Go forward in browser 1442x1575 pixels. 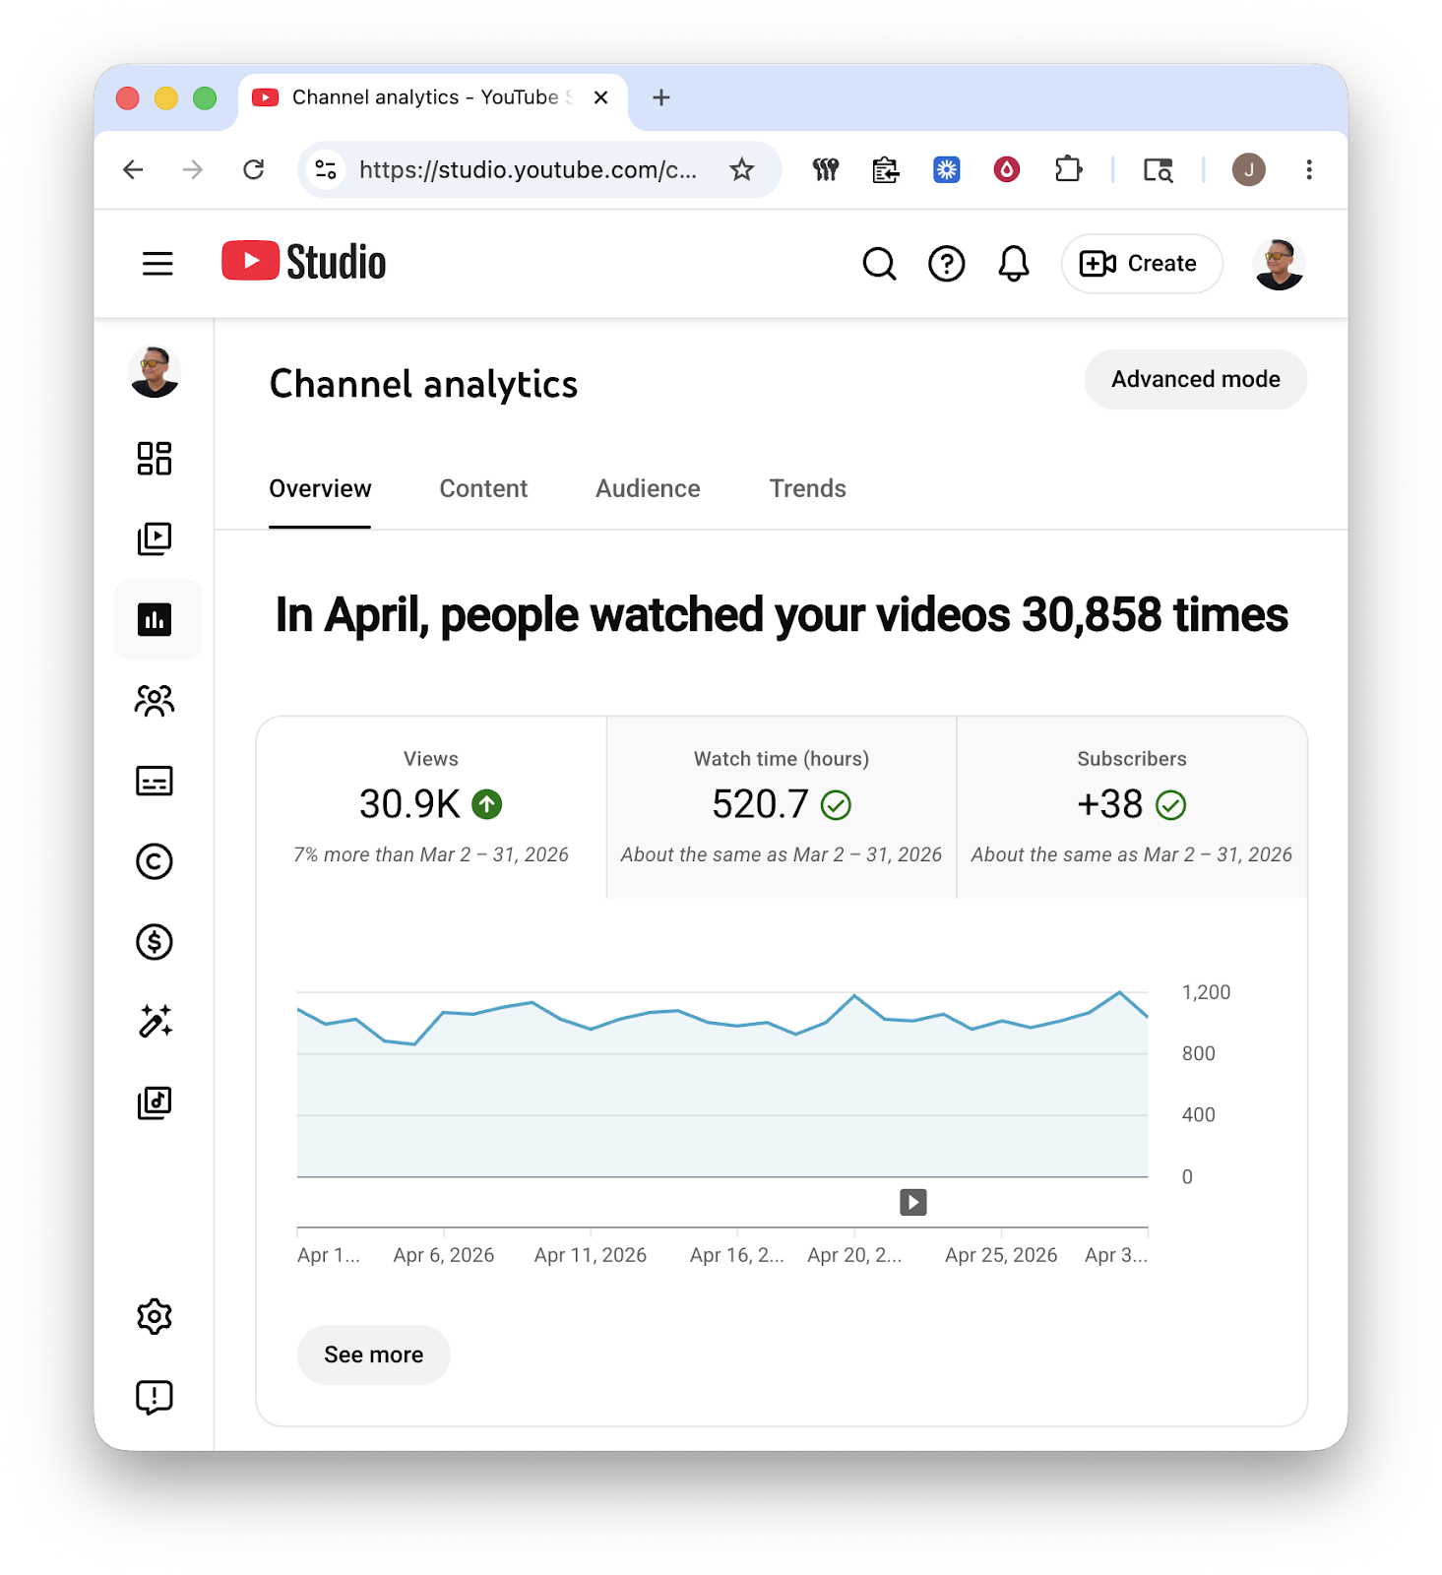point(193,169)
